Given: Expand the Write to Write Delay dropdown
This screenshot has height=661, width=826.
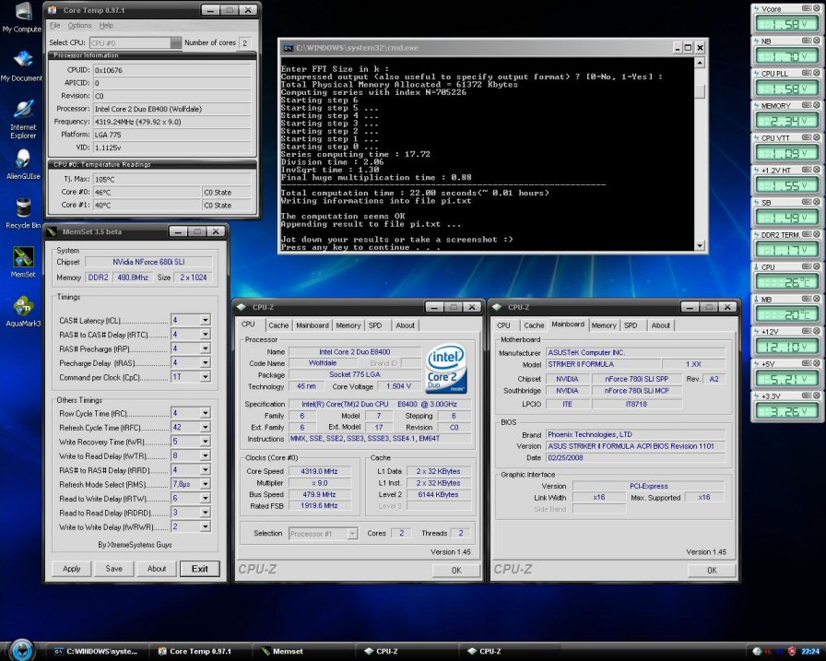Looking at the screenshot, I should pos(205,526).
